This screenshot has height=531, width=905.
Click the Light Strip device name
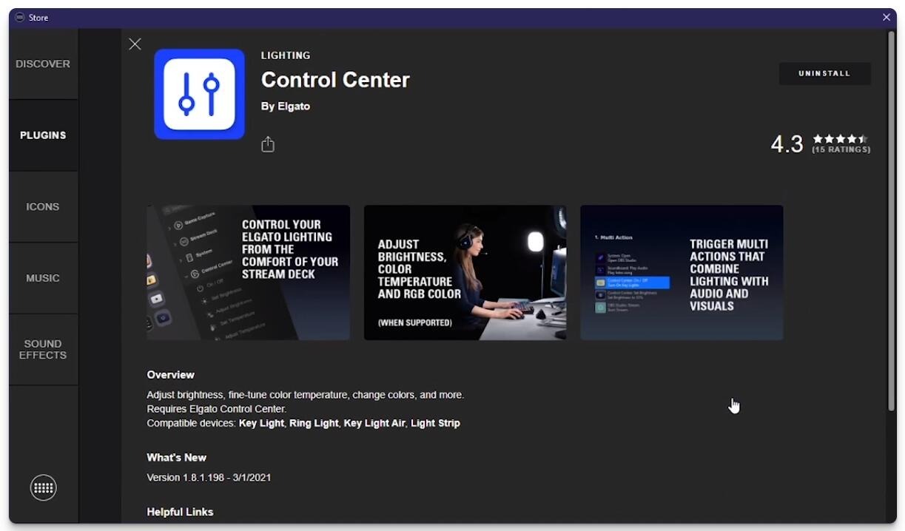(435, 424)
